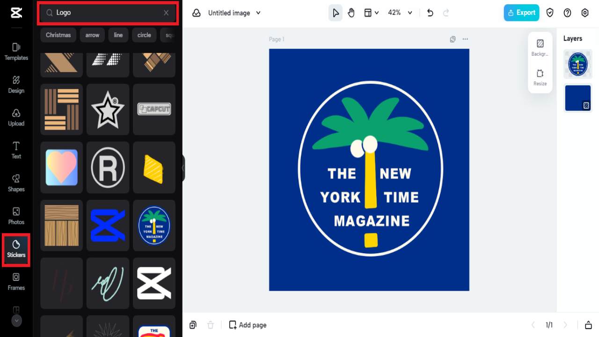This screenshot has height=337, width=599.
Task: Add the yellow striped diamond sticker
Action: [x=154, y=168]
